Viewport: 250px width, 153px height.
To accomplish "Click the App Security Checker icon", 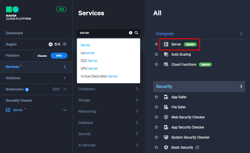I will 166,127.
